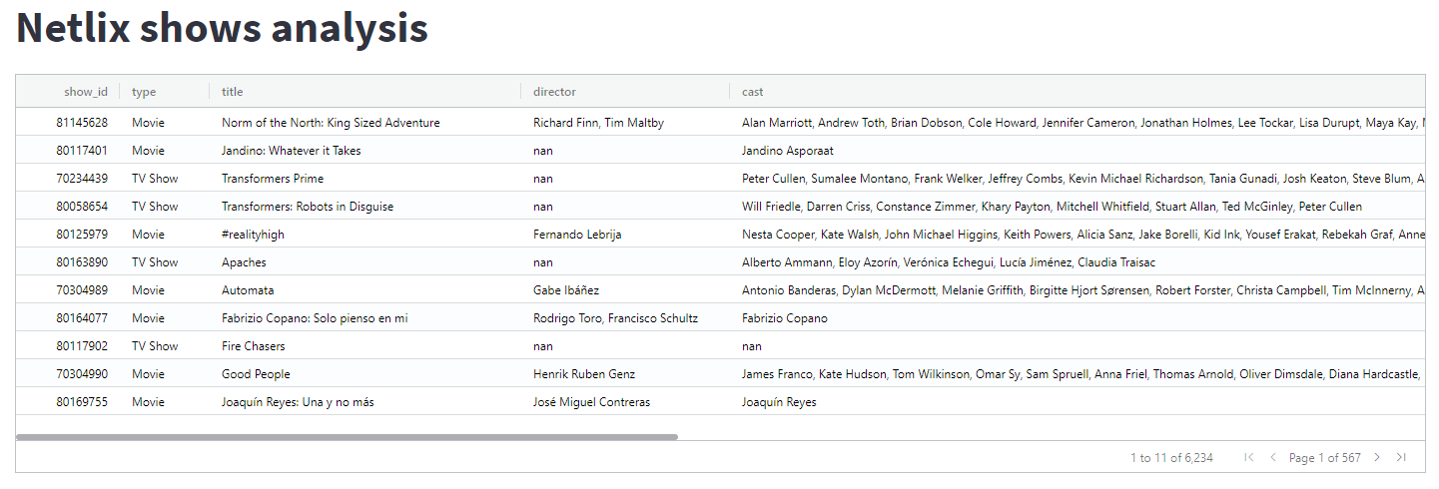Click title 'Automata'
Viewport: 1439px width, 489px height.
pos(248,290)
